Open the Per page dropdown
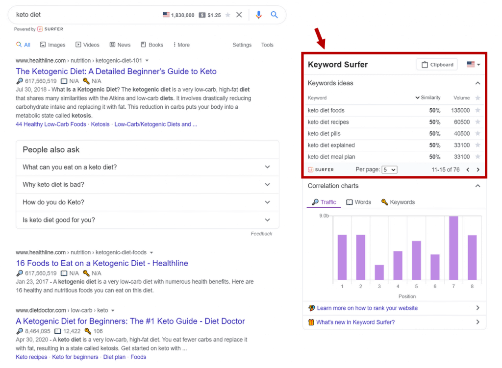Screen dimensions: 502x368 click(390, 169)
